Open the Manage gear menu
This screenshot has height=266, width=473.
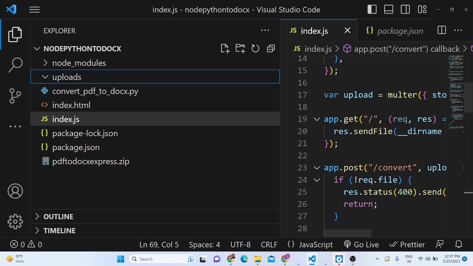click(x=15, y=222)
